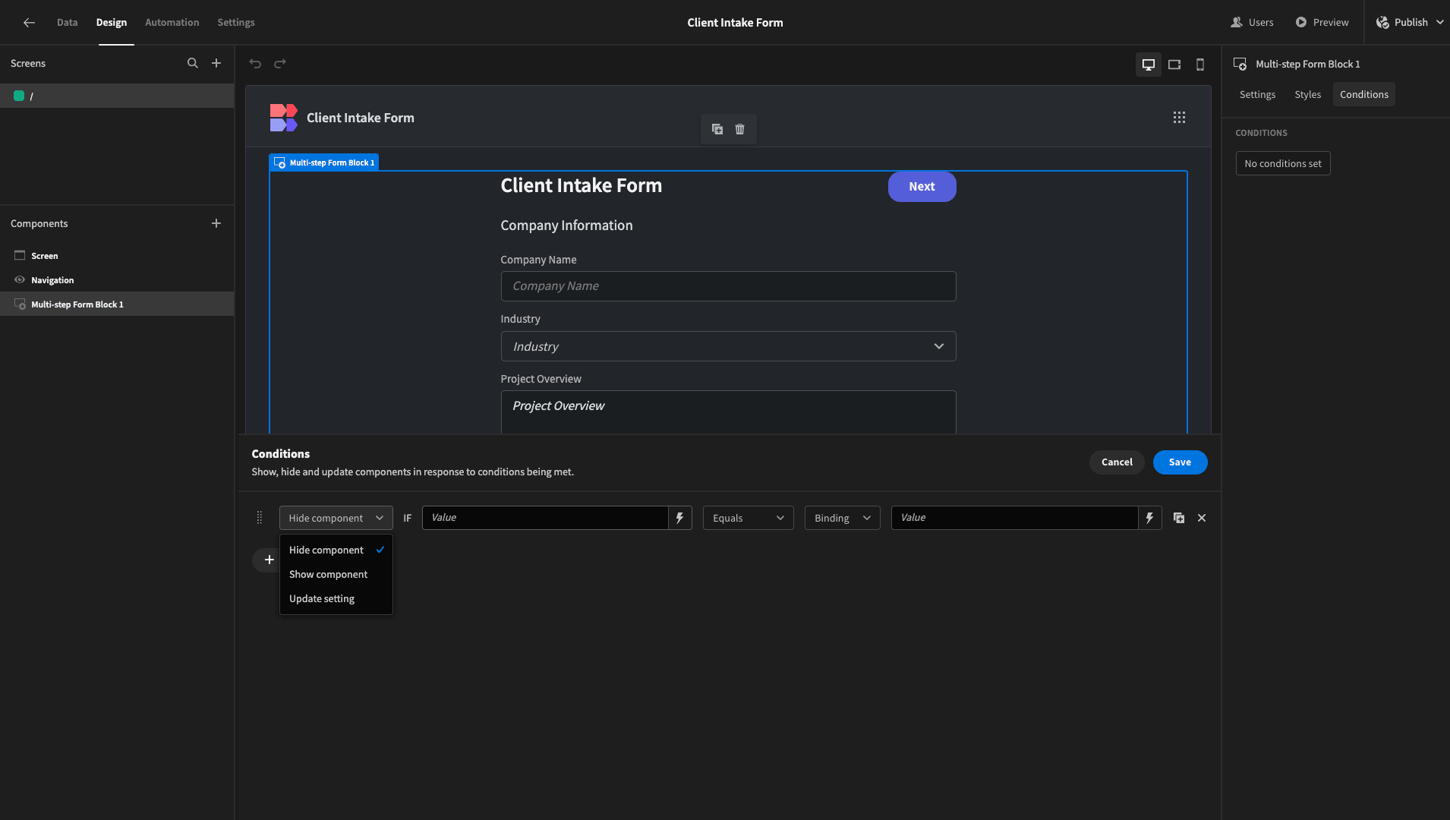Choose Show component option

tap(336, 575)
